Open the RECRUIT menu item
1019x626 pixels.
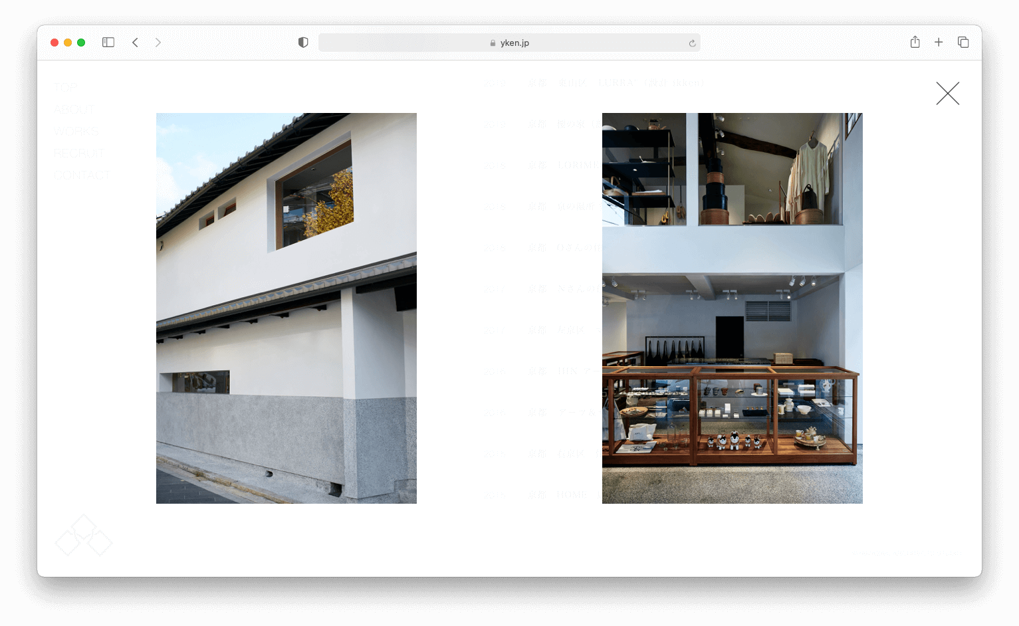tap(79, 153)
